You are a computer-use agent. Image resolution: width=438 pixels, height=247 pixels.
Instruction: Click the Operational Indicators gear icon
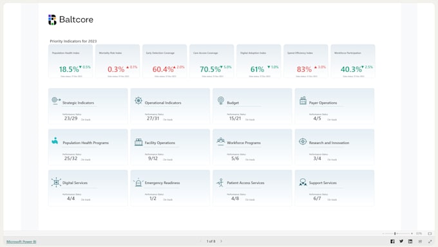(138, 100)
